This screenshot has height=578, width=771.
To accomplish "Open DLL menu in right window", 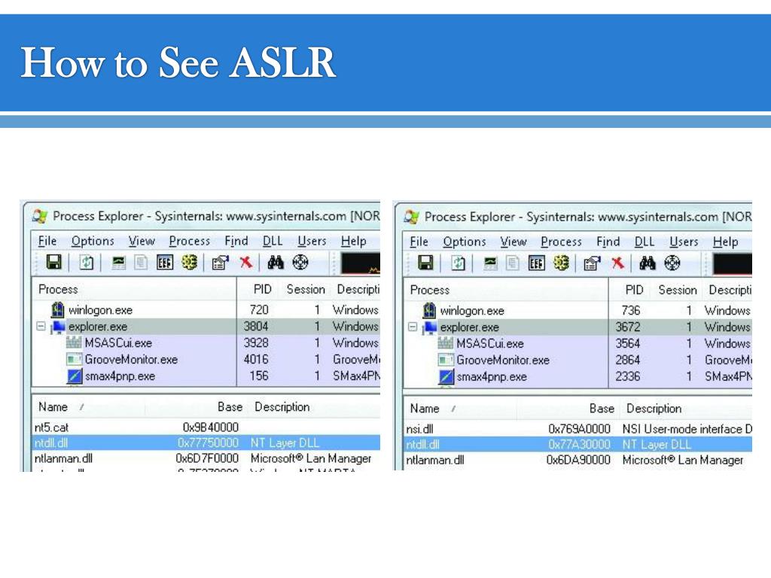I will (x=645, y=242).
